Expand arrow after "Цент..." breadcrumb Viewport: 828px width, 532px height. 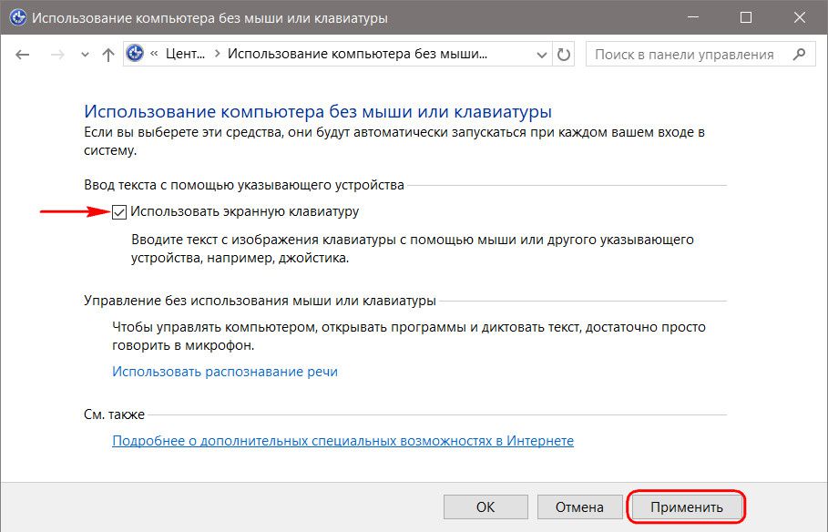coord(217,54)
